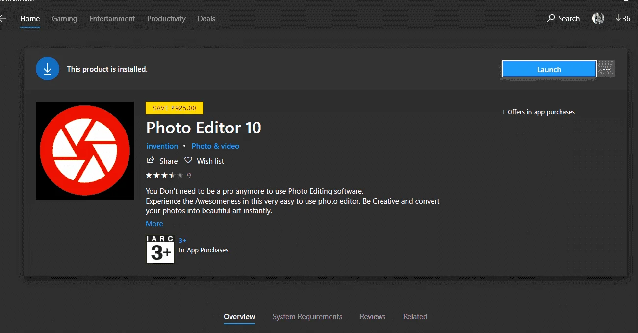The width and height of the screenshot is (638, 333).
Task: Open the 3+ age rating link
Action: click(182, 241)
